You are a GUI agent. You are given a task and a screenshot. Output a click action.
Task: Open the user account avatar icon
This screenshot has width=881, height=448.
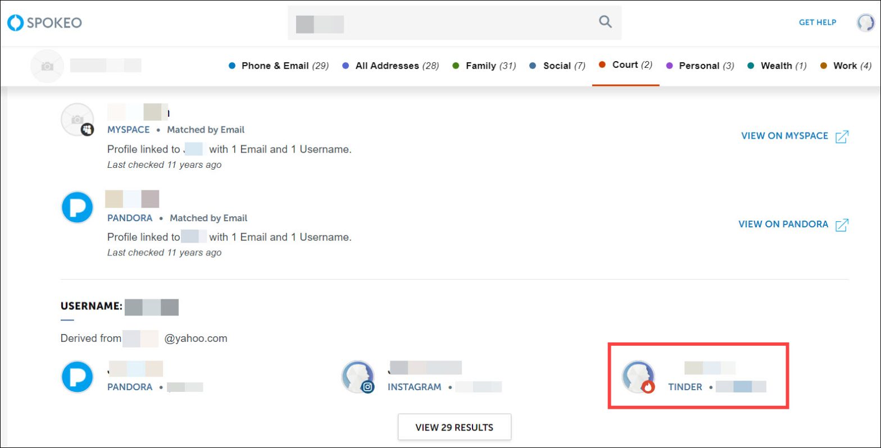(865, 22)
